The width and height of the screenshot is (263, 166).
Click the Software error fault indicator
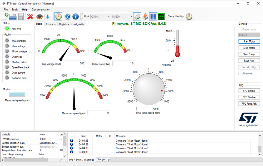pyautogui.click(x=7, y=78)
